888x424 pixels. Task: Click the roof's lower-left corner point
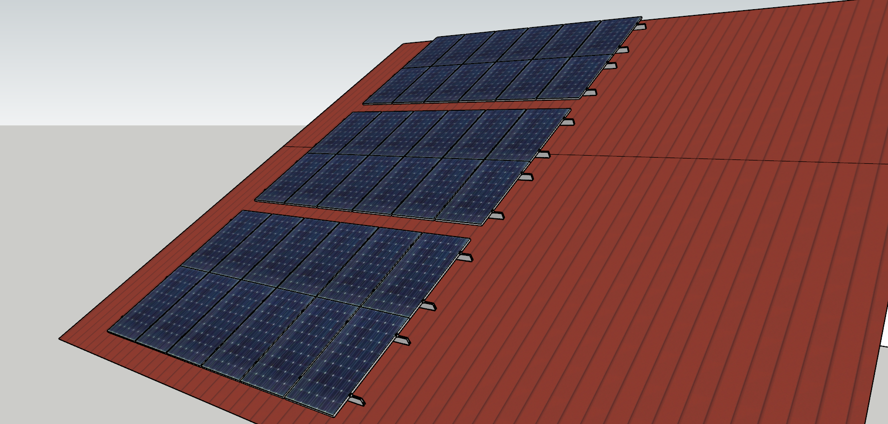pos(60,339)
